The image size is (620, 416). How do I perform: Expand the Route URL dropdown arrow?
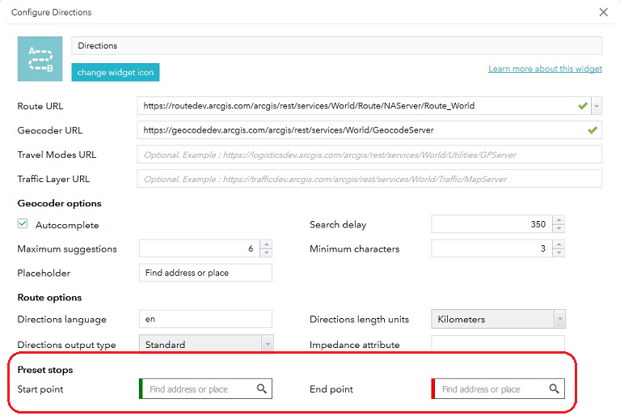coord(597,106)
